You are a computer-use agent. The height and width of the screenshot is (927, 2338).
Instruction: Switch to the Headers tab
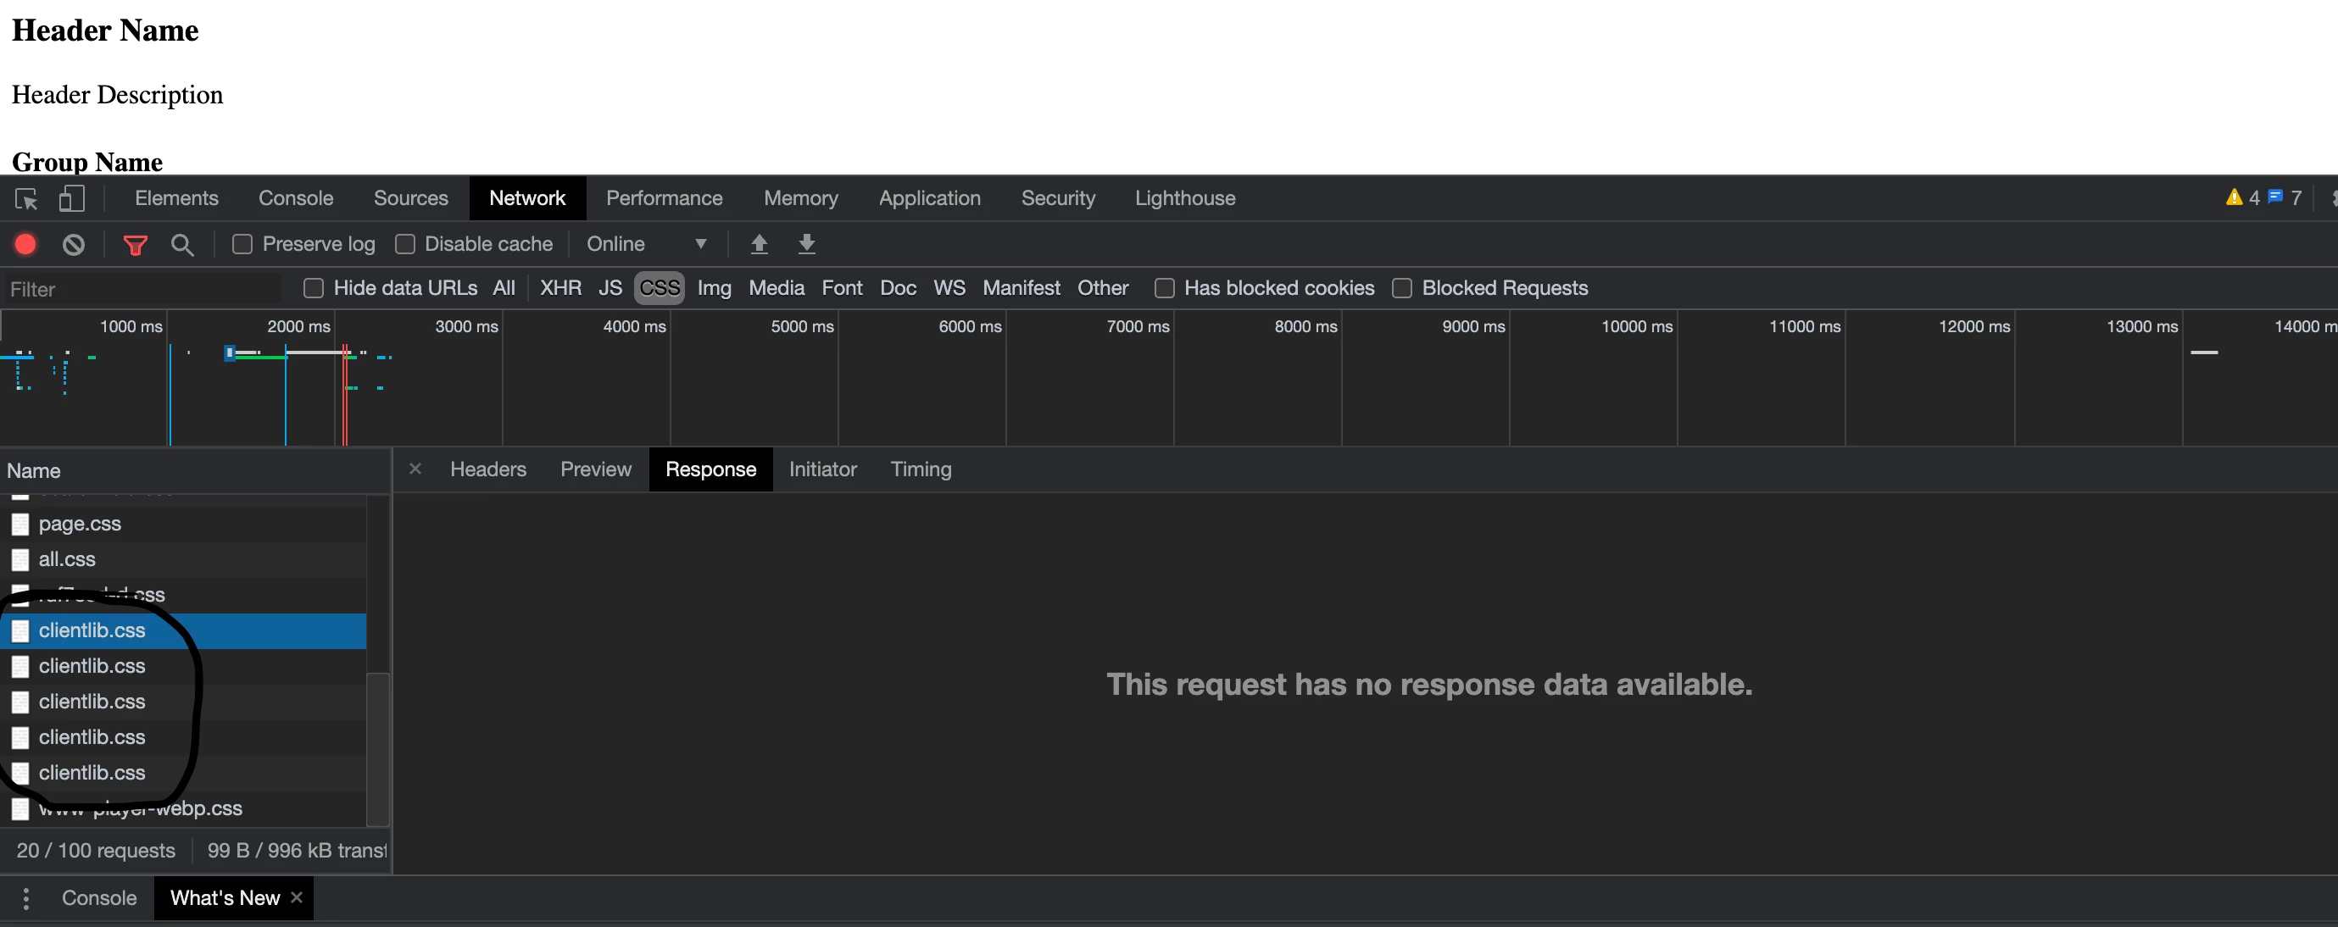click(487, 469)
